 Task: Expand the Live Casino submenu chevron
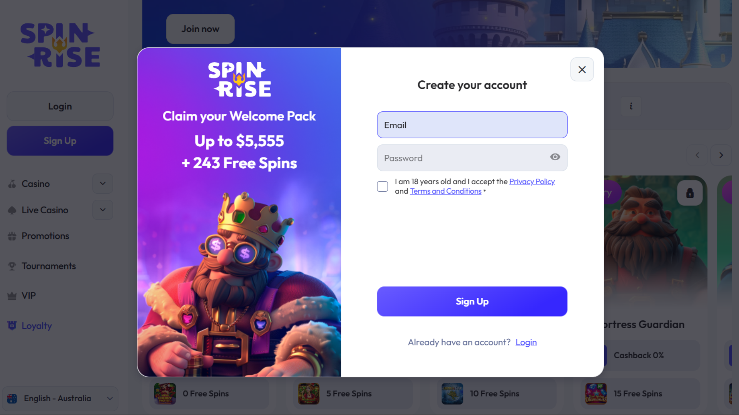[x=103, y=210]
